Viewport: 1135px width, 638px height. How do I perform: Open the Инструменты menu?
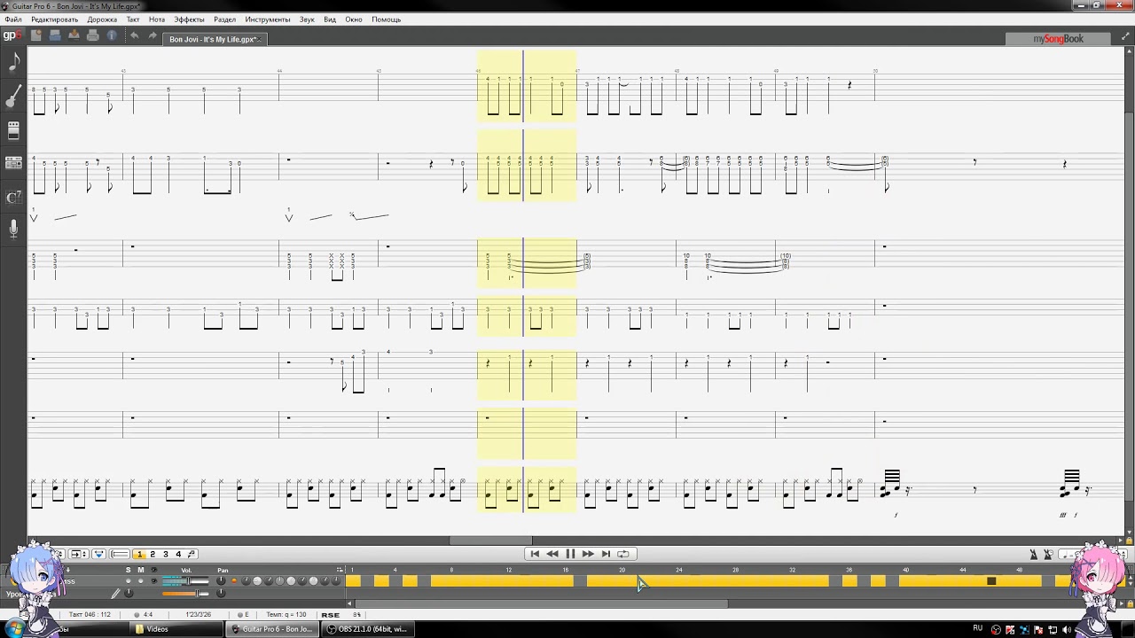[x=268, y=19]
